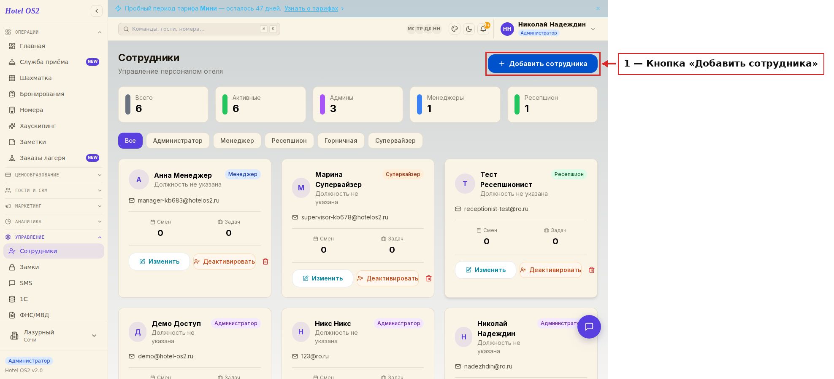
Task: Delete Анна Менеджер with trash icon
Action: (265, 262)
